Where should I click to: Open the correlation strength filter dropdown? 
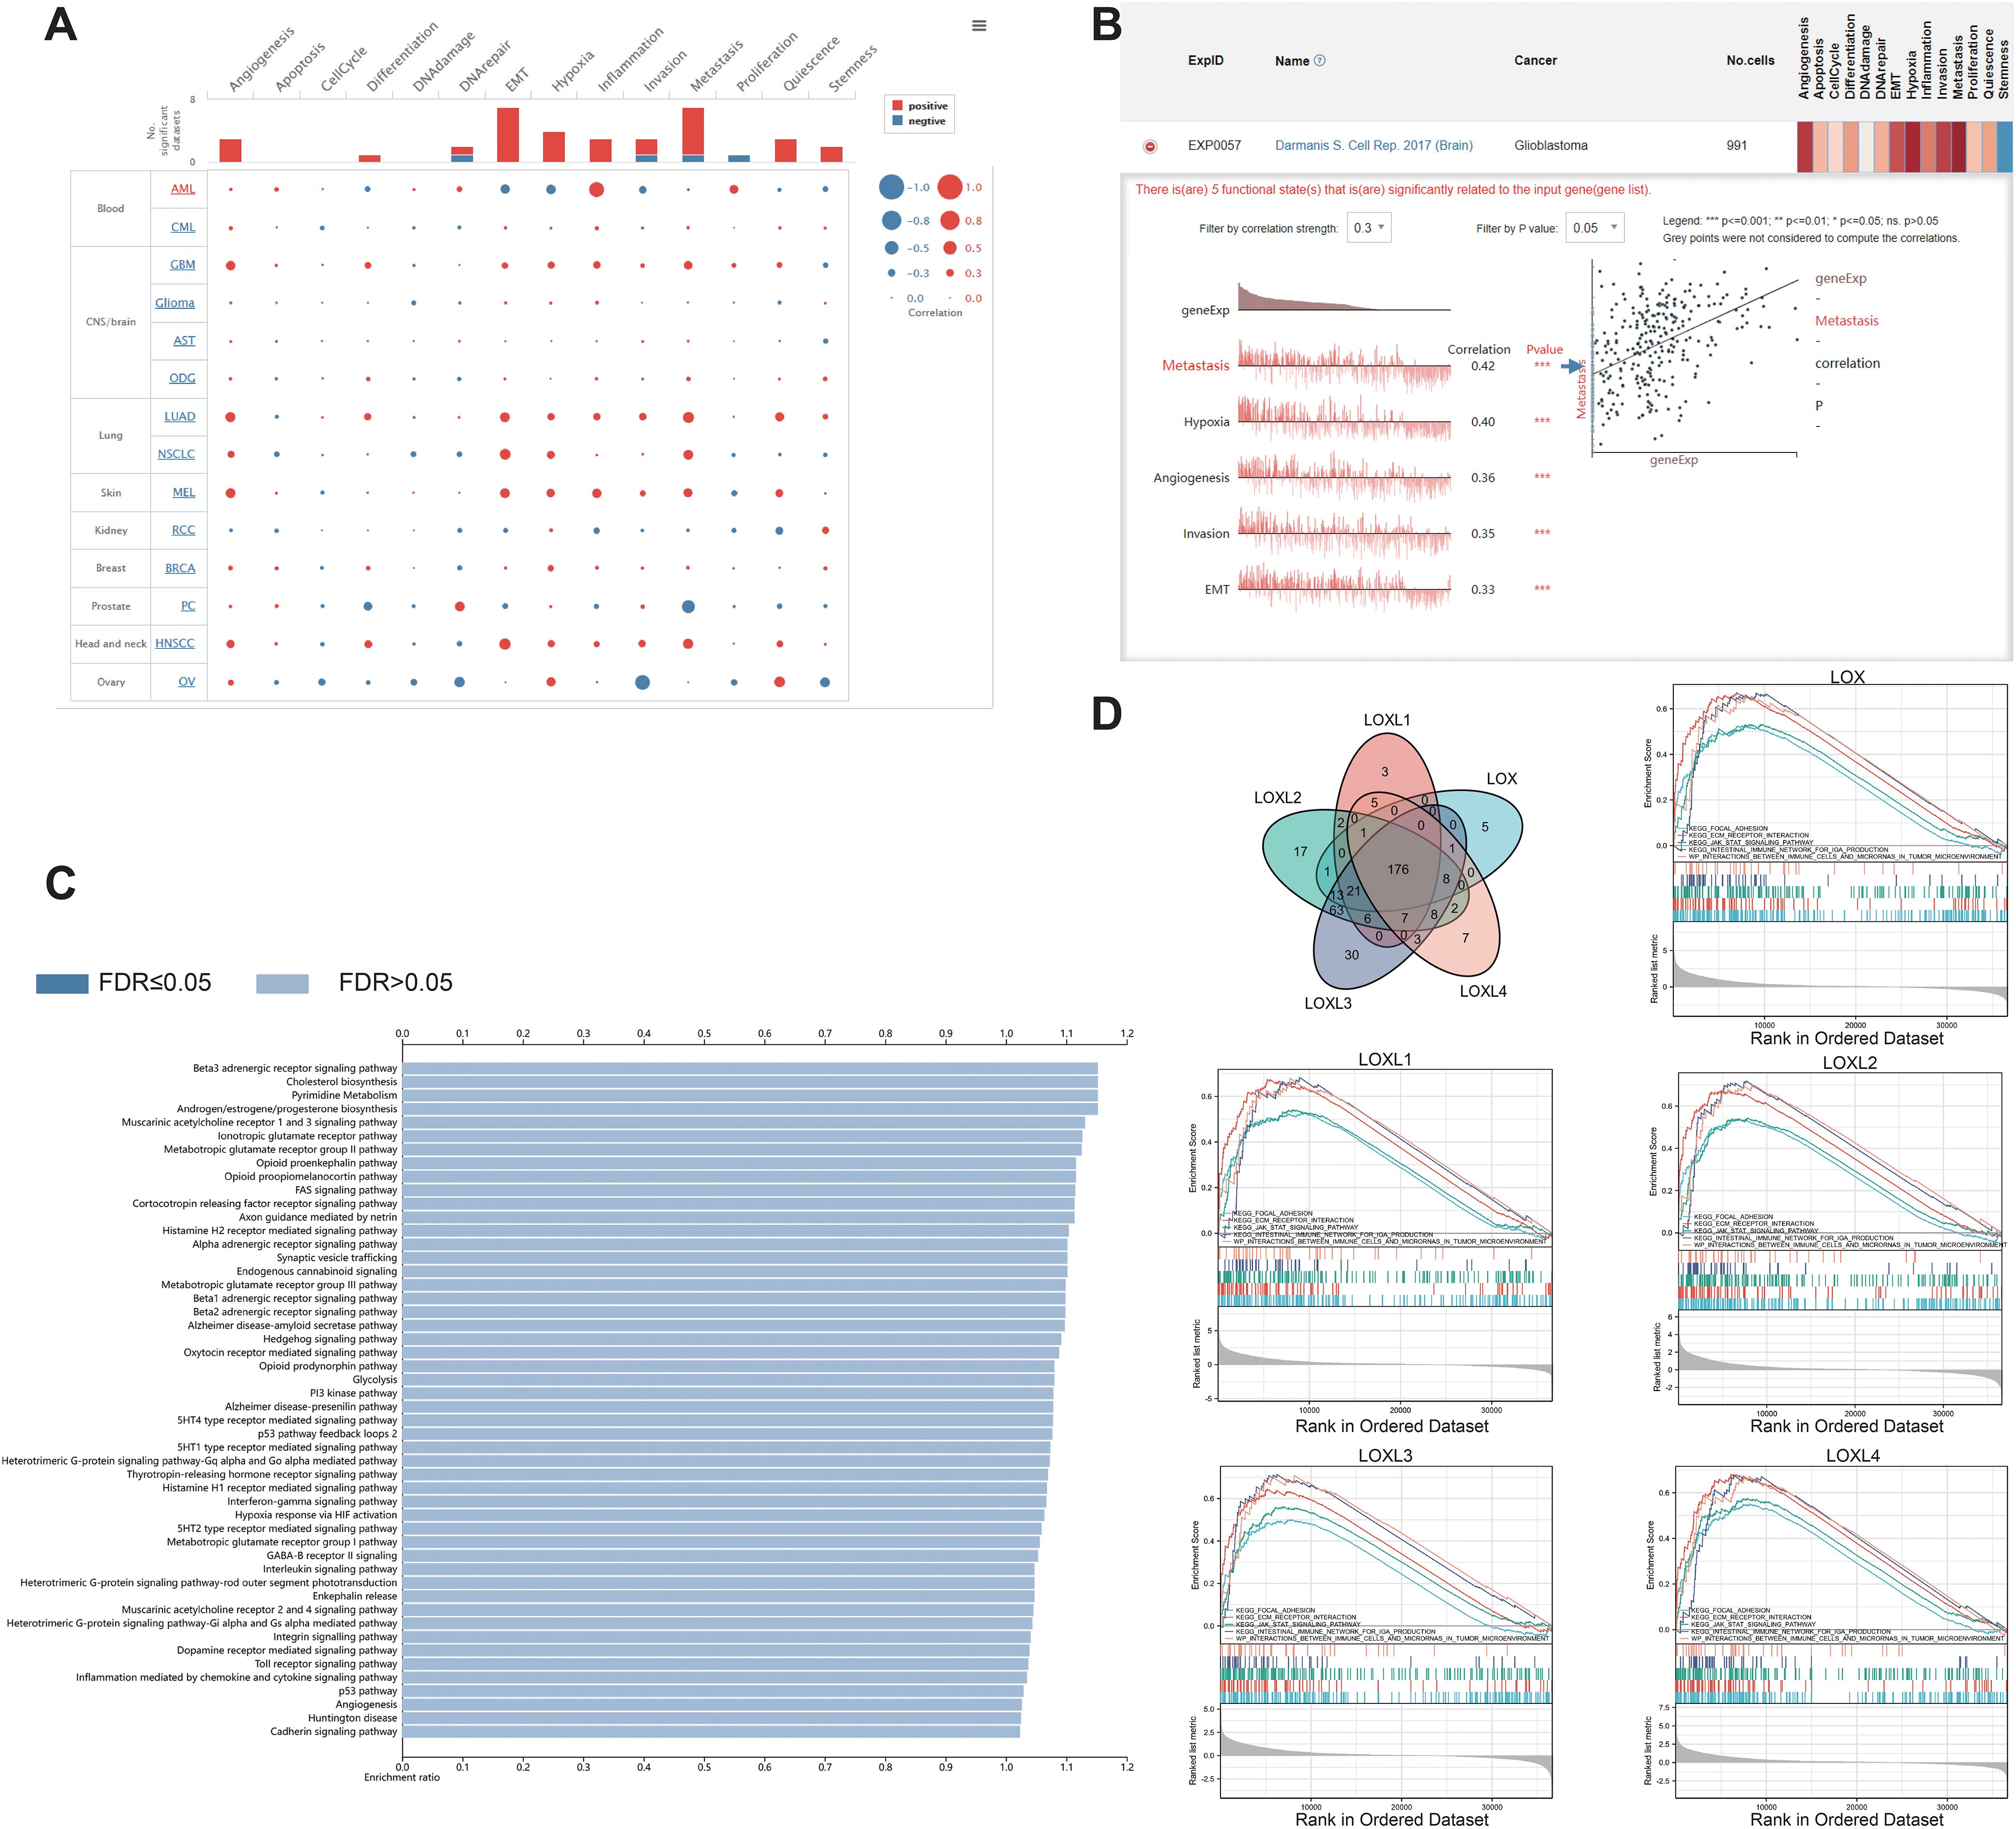click(1369, 228)
